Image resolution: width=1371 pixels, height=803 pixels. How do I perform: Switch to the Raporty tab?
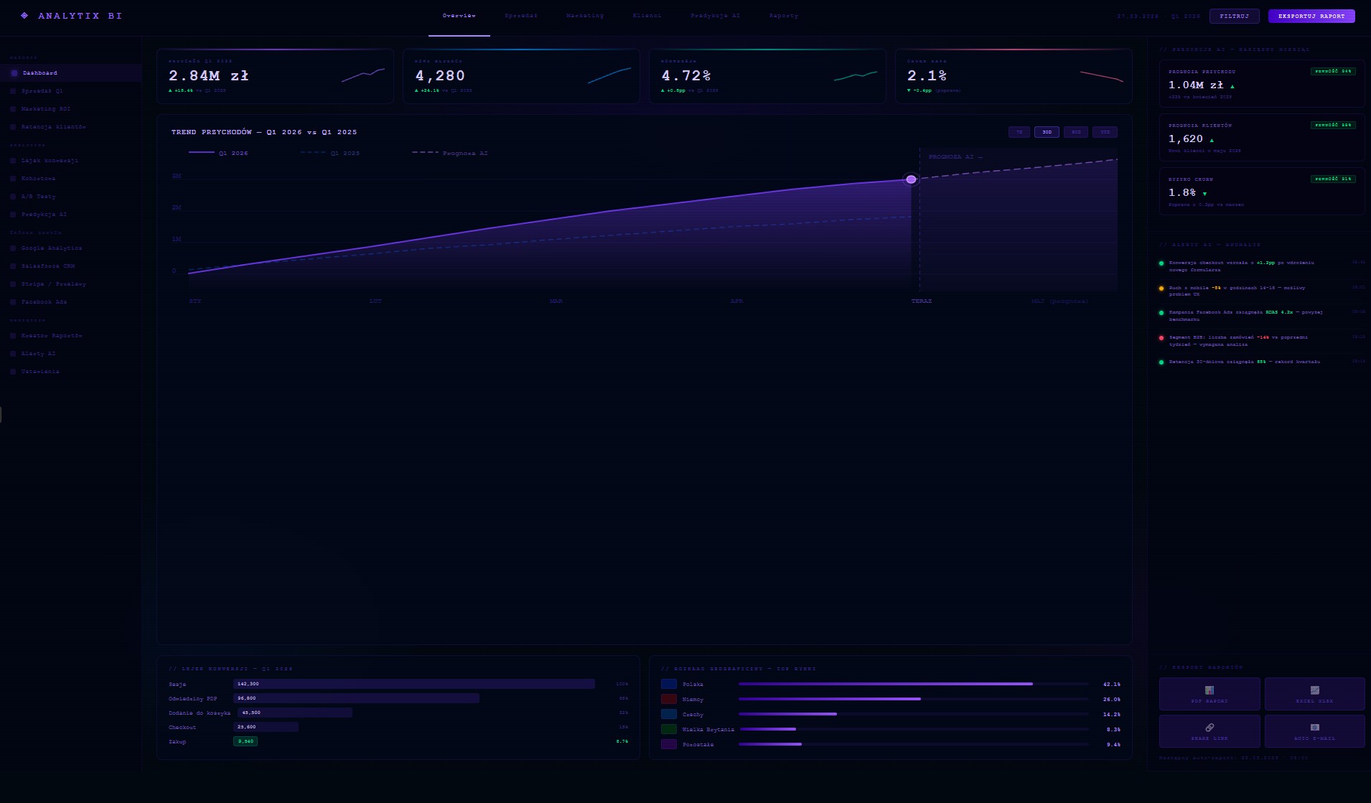[x=783, y=16]
